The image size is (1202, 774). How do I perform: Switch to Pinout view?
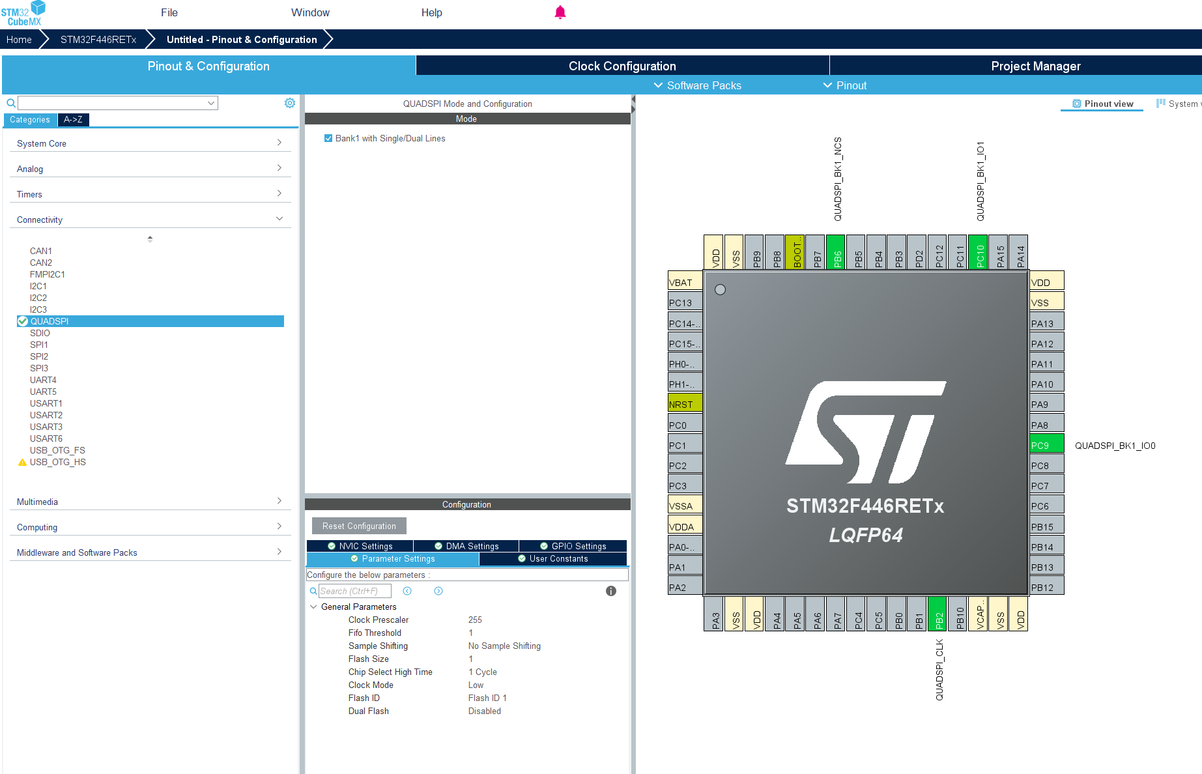1102,103
